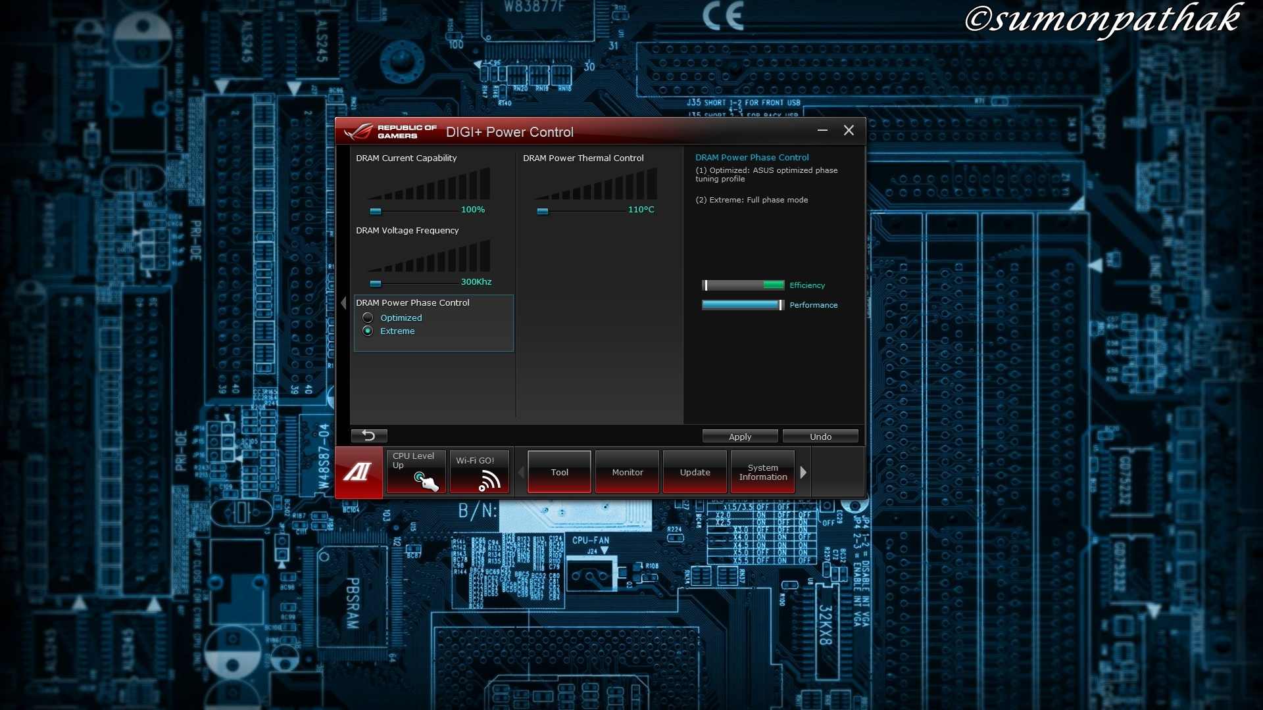Screen dimensions: 1263x710
Task: Click the AI Suite logo button
Action: pos(359,472)
